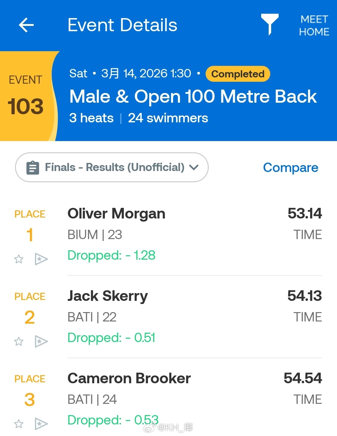Tap the flag icon for Cameron Brooker
This screenshot has width=337, height=436.
pos(41,424)
